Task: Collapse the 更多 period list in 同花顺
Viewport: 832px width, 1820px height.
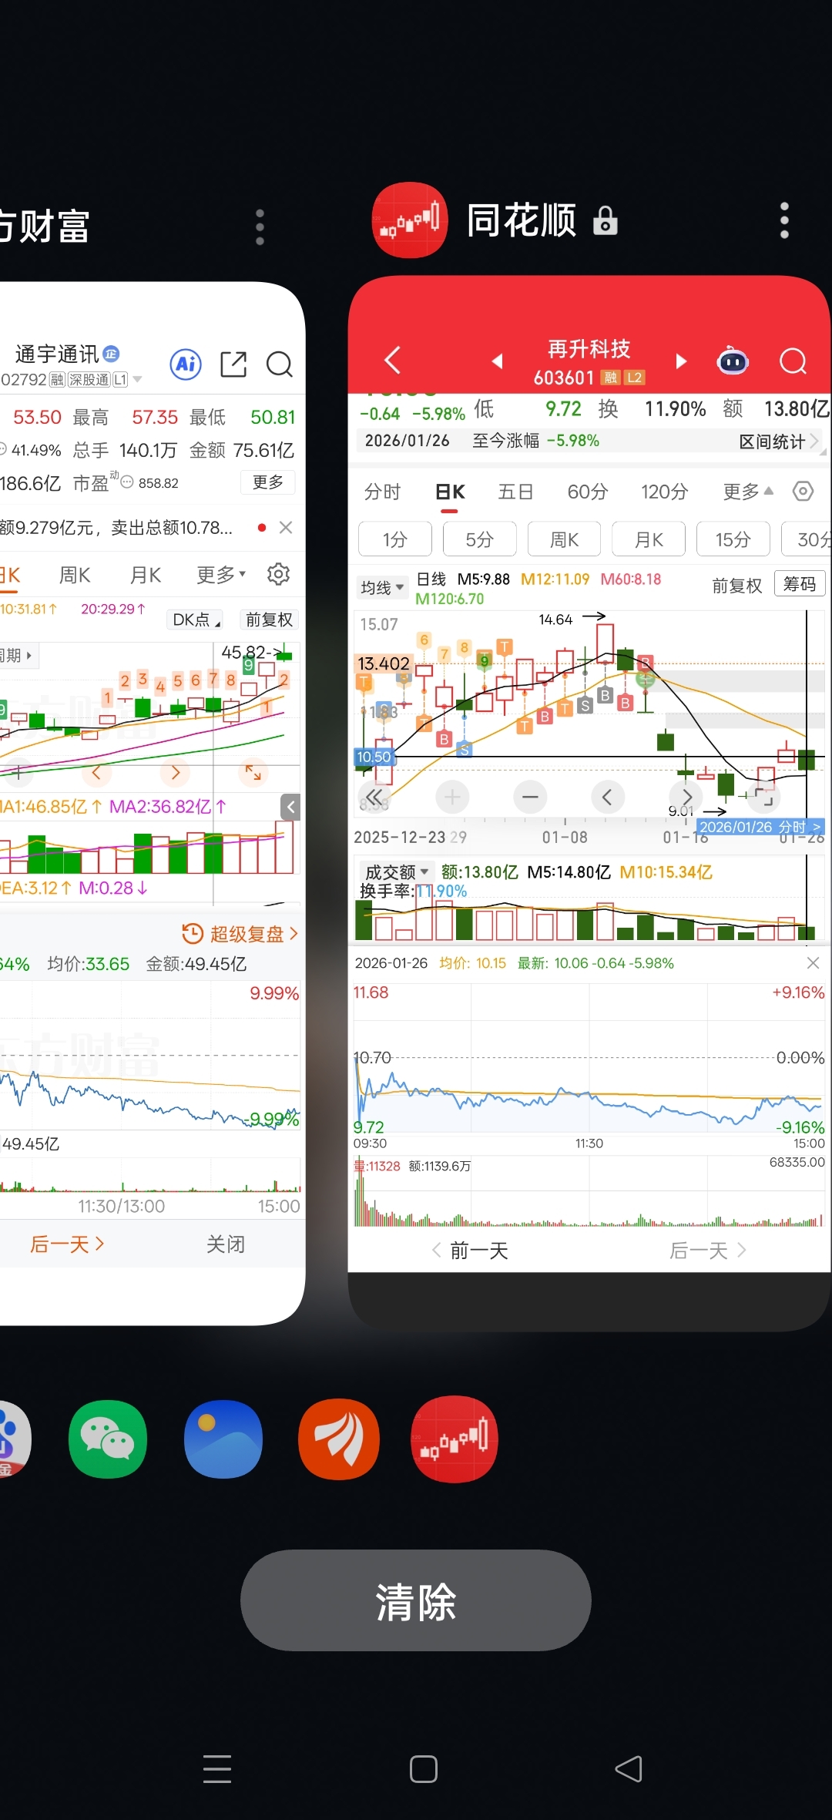Action: [748, 492]
